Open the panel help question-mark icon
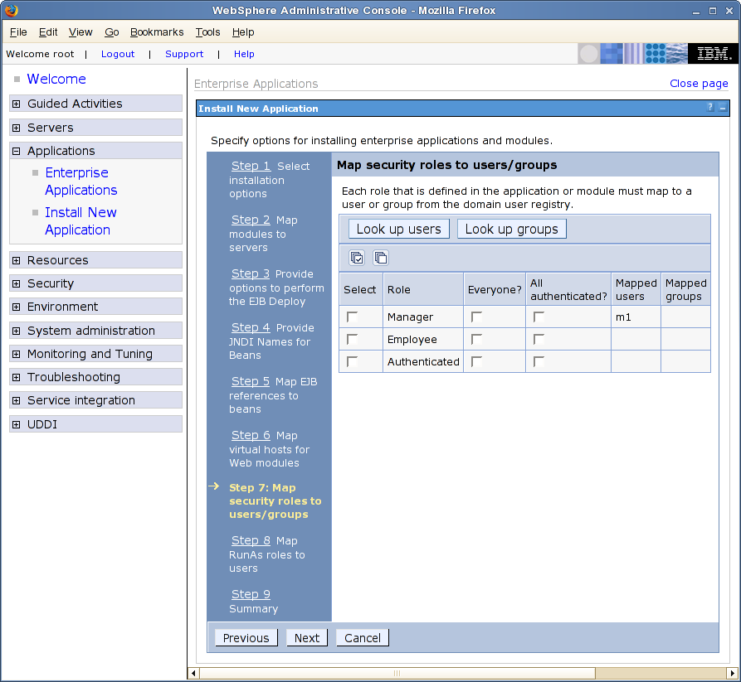Image resolution: width=741 pixels, height=682 pixels. point(710,109)
